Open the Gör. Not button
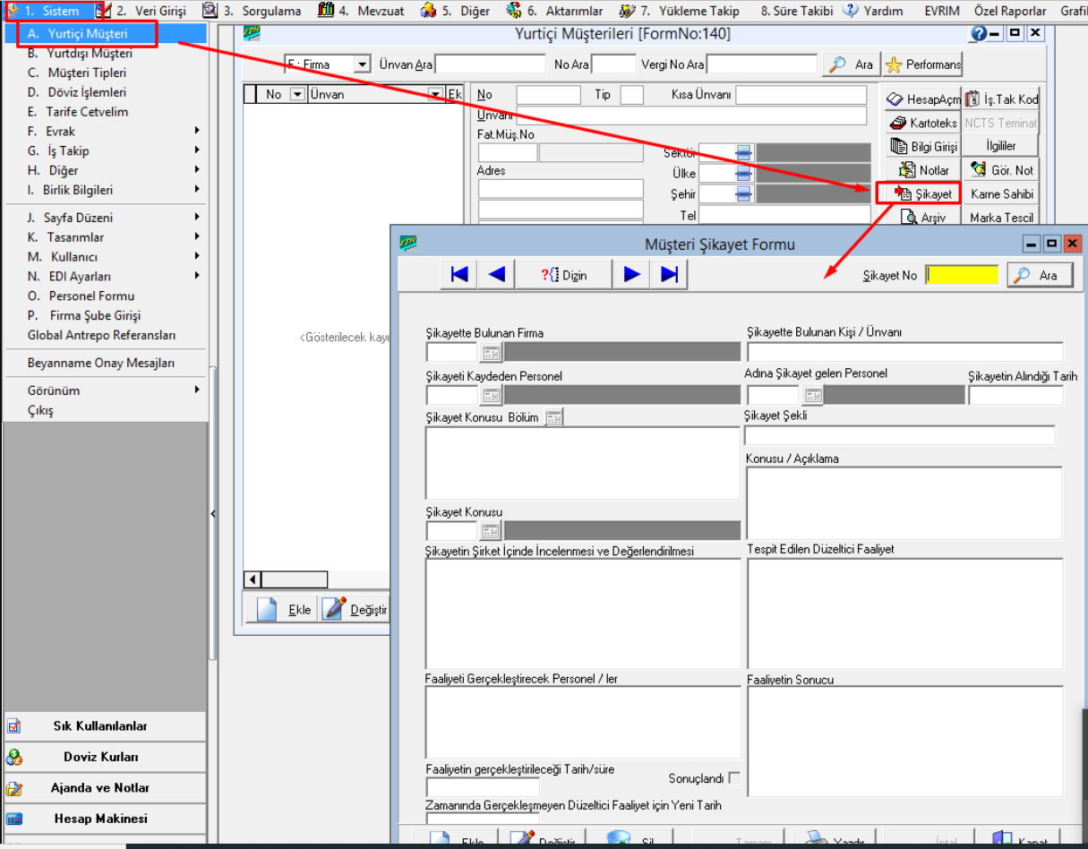 [x=1001, y=170]
